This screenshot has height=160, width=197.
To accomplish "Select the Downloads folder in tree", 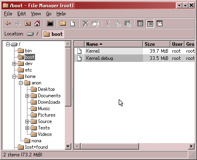I will (x=46, y=102).
